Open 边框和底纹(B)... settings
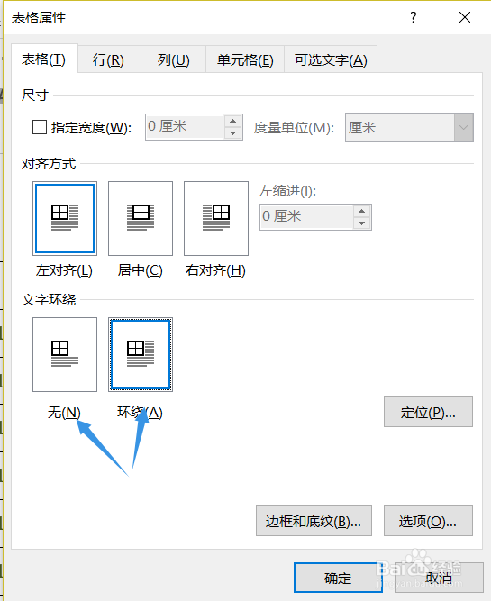Screen dimensions: 491x601 tap(314, 521)
